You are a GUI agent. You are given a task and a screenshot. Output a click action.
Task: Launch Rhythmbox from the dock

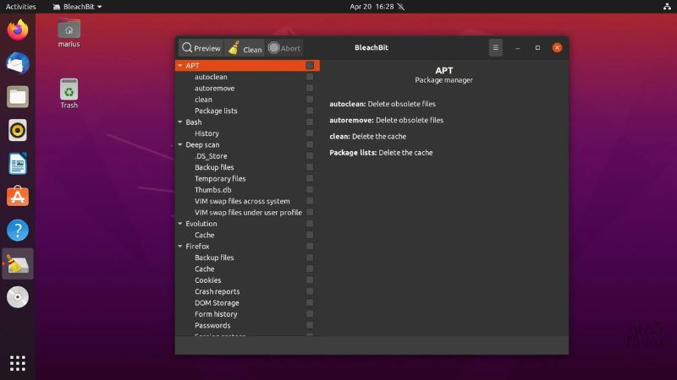(18, 130)
